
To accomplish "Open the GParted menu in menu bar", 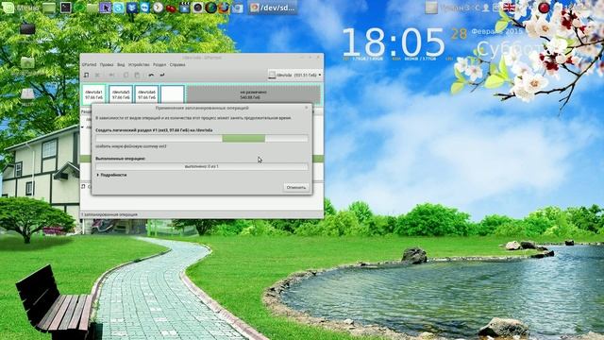I will tap(89, 65).
